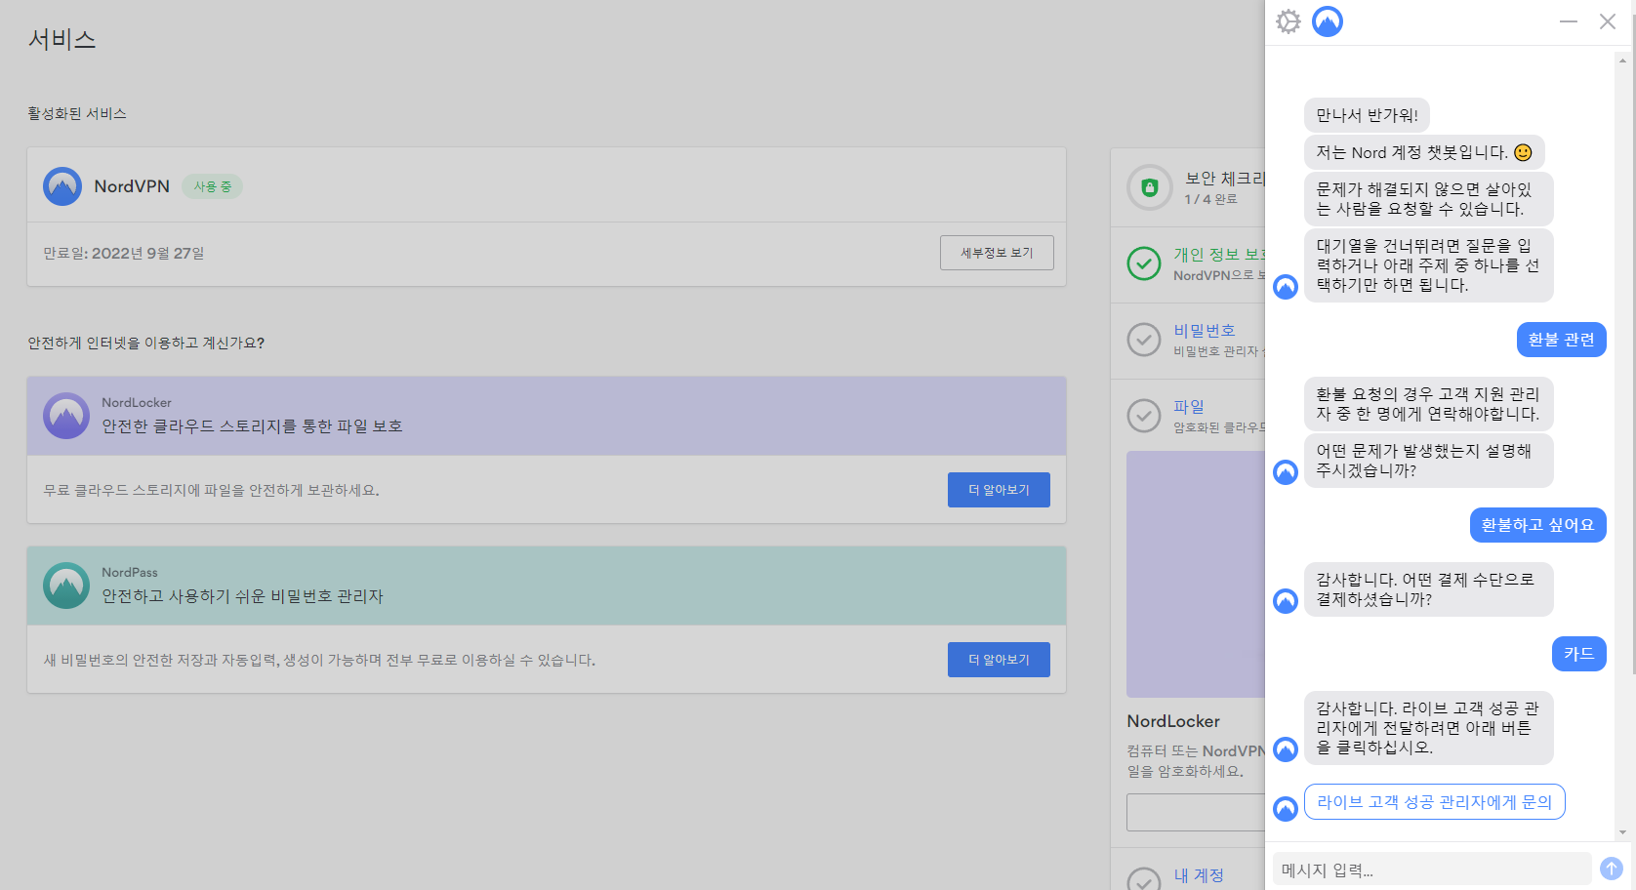Select the '환불 관련' chat bubble
Screen dimensions: 1636x890
(1561, 340)
